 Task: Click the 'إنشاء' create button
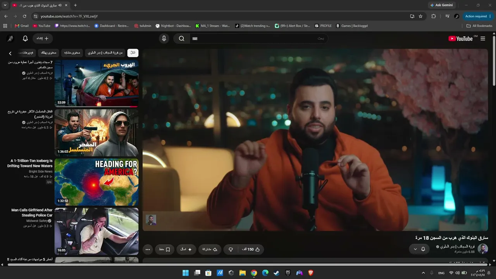(x=43, y=39)
